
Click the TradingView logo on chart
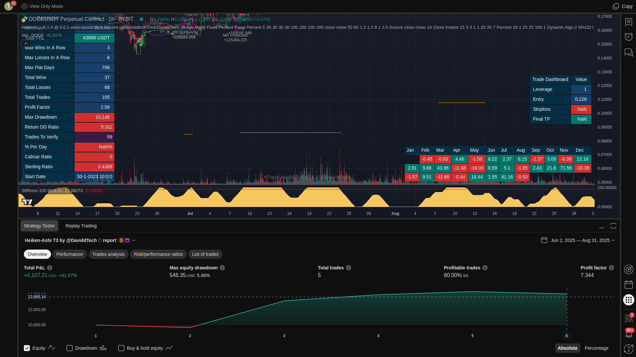click(27, 202)
